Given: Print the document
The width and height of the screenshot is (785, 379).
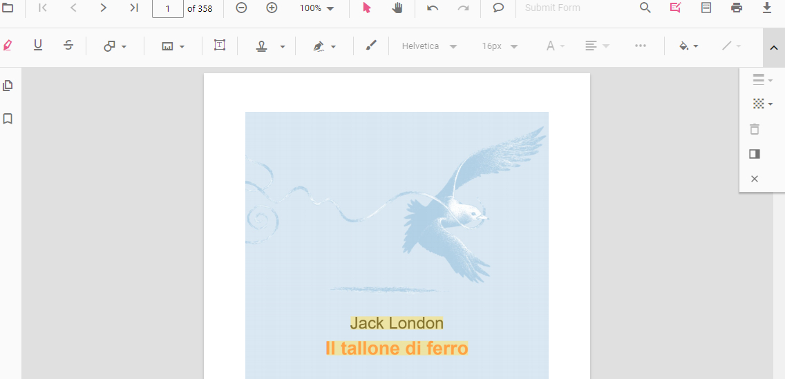Looking at the screenshot, I should 737,8.
